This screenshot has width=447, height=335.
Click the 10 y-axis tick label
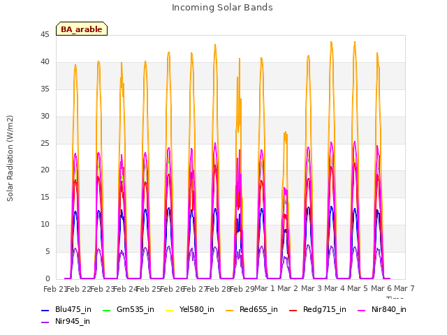45,225
